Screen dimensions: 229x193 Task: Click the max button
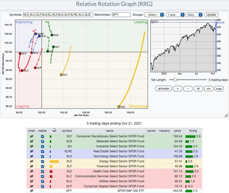coord(219,89)
